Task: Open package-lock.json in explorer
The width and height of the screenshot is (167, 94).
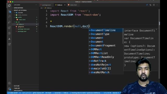Action: (x=24, y=29)
